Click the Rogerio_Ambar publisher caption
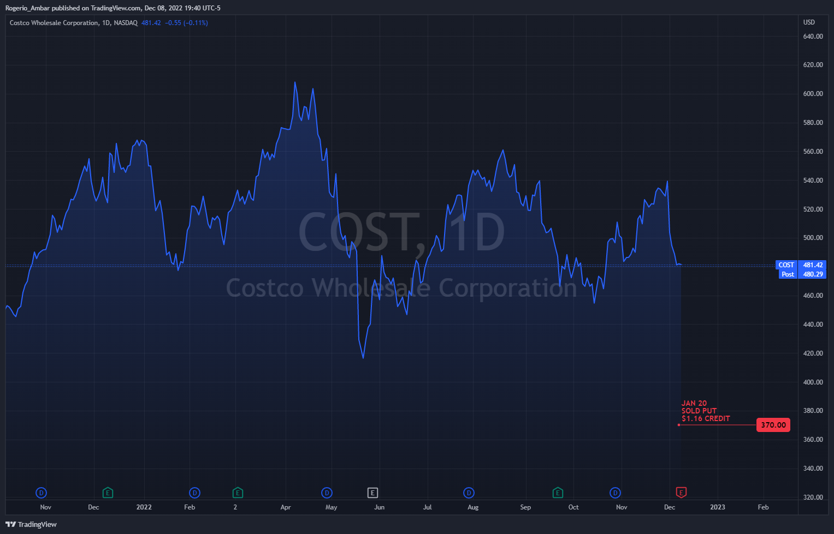Viewport: 834px width, 534px height. tap(113, 8)
